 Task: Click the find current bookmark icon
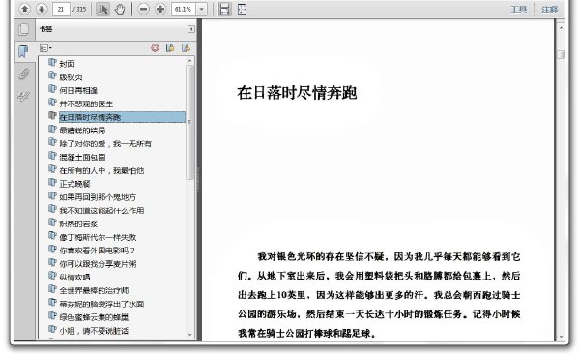pos(186,47)
